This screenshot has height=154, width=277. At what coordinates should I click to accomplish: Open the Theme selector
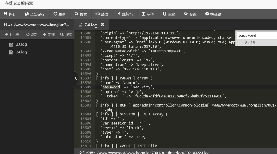point(169,14)
